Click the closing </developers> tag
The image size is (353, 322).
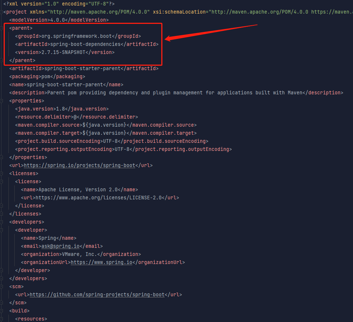pos(28,278)
